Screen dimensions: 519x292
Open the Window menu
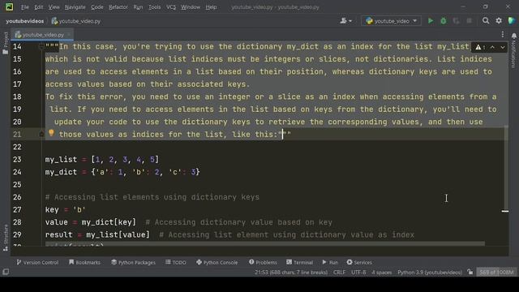click(191, 7)
